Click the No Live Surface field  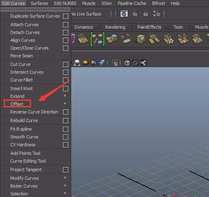(x=90, y=14)
